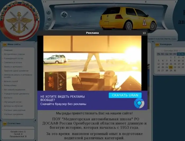Click the icon beside Меню сайта
185x141 pixels.
[x=4, y=44]
